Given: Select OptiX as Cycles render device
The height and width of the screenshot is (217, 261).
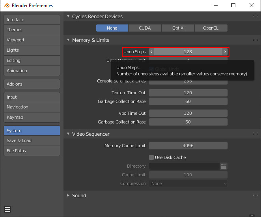Looking at the screenshot, I should click(178, 28).
